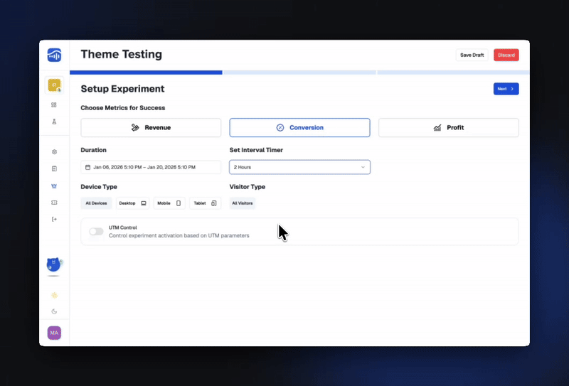This screenshot has height=386, width=569.
Task: Open the settings gear icon in sidebar
Action: [x=54, y=151]
